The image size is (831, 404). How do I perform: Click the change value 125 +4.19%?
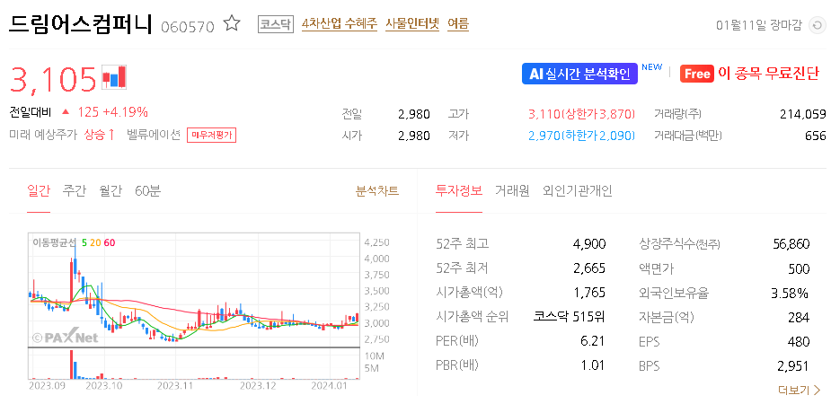112,112
